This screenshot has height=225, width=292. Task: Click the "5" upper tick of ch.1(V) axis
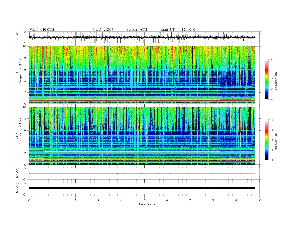25,32
